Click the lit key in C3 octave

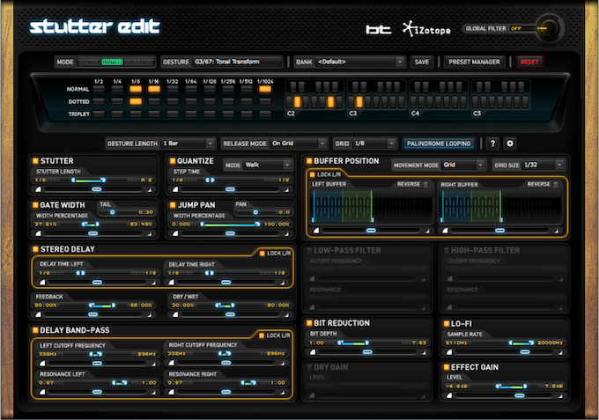359,102
